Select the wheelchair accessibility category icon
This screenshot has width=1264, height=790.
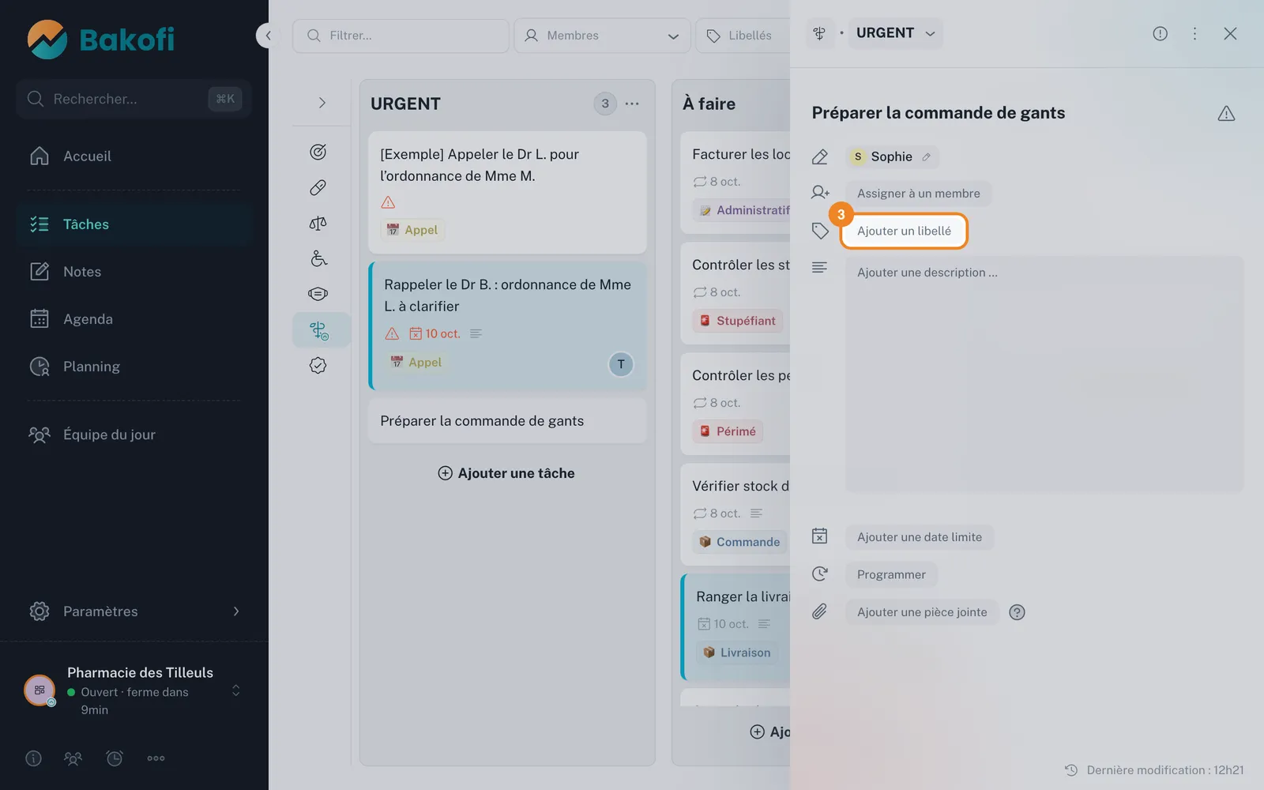coord(318,258)
